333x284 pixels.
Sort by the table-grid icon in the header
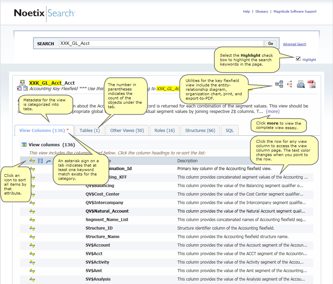40,161
